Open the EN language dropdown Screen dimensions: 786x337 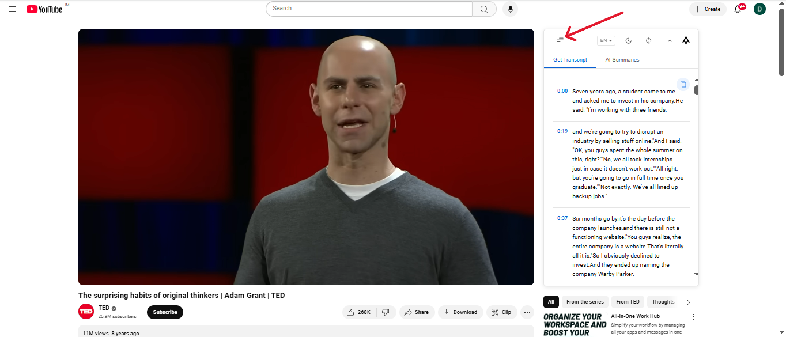[606, 40]
